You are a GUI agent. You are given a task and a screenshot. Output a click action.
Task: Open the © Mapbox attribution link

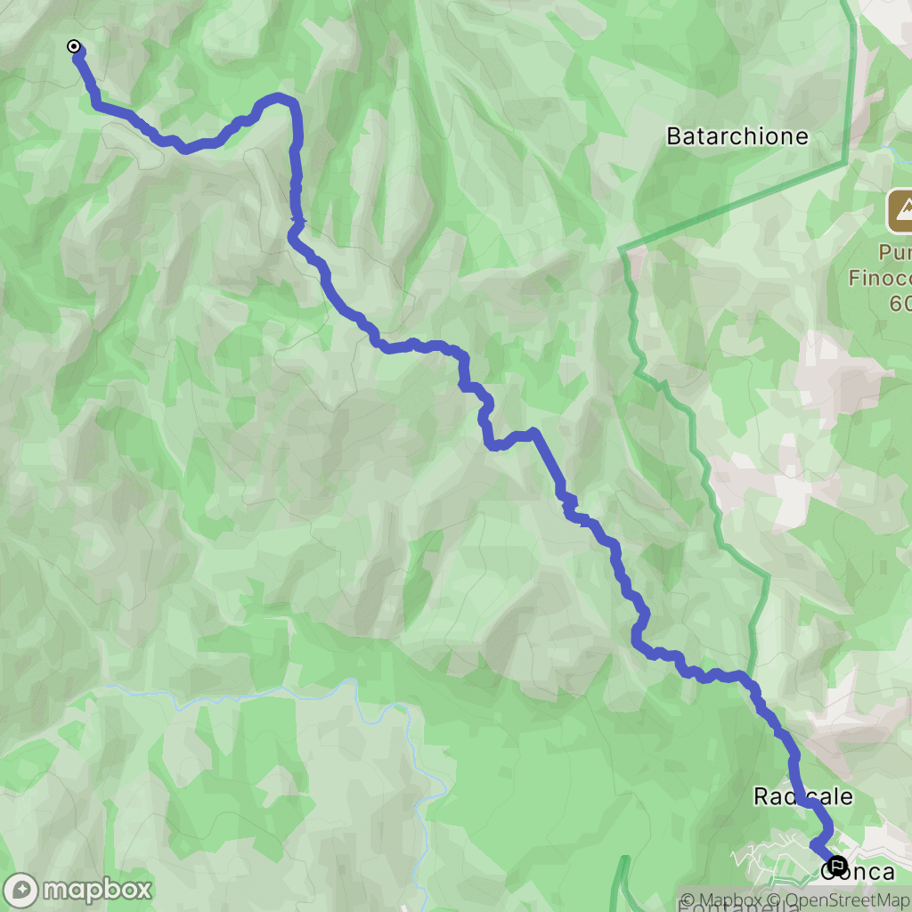coord(721,900)
